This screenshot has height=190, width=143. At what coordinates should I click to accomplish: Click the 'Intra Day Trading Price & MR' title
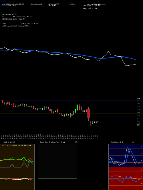53,142
